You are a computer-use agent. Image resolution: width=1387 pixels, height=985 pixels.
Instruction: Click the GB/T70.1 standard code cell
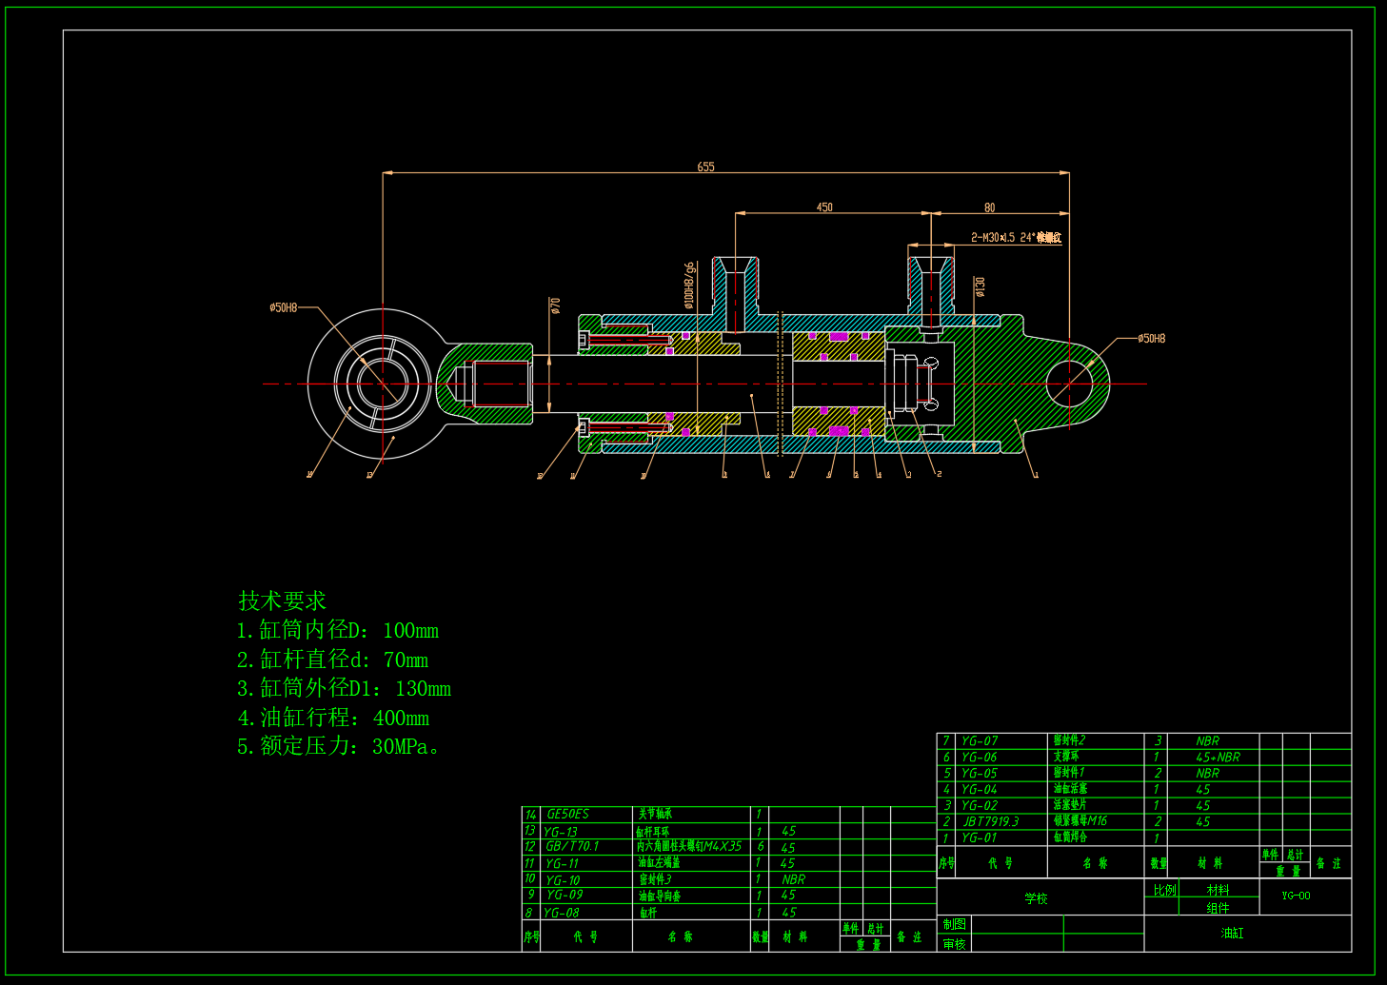pos(572,846)
